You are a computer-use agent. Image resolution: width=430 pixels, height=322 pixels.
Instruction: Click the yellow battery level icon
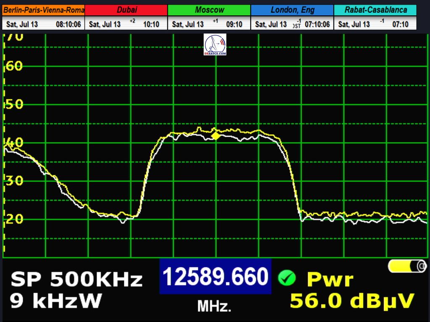tap(406, 266)
